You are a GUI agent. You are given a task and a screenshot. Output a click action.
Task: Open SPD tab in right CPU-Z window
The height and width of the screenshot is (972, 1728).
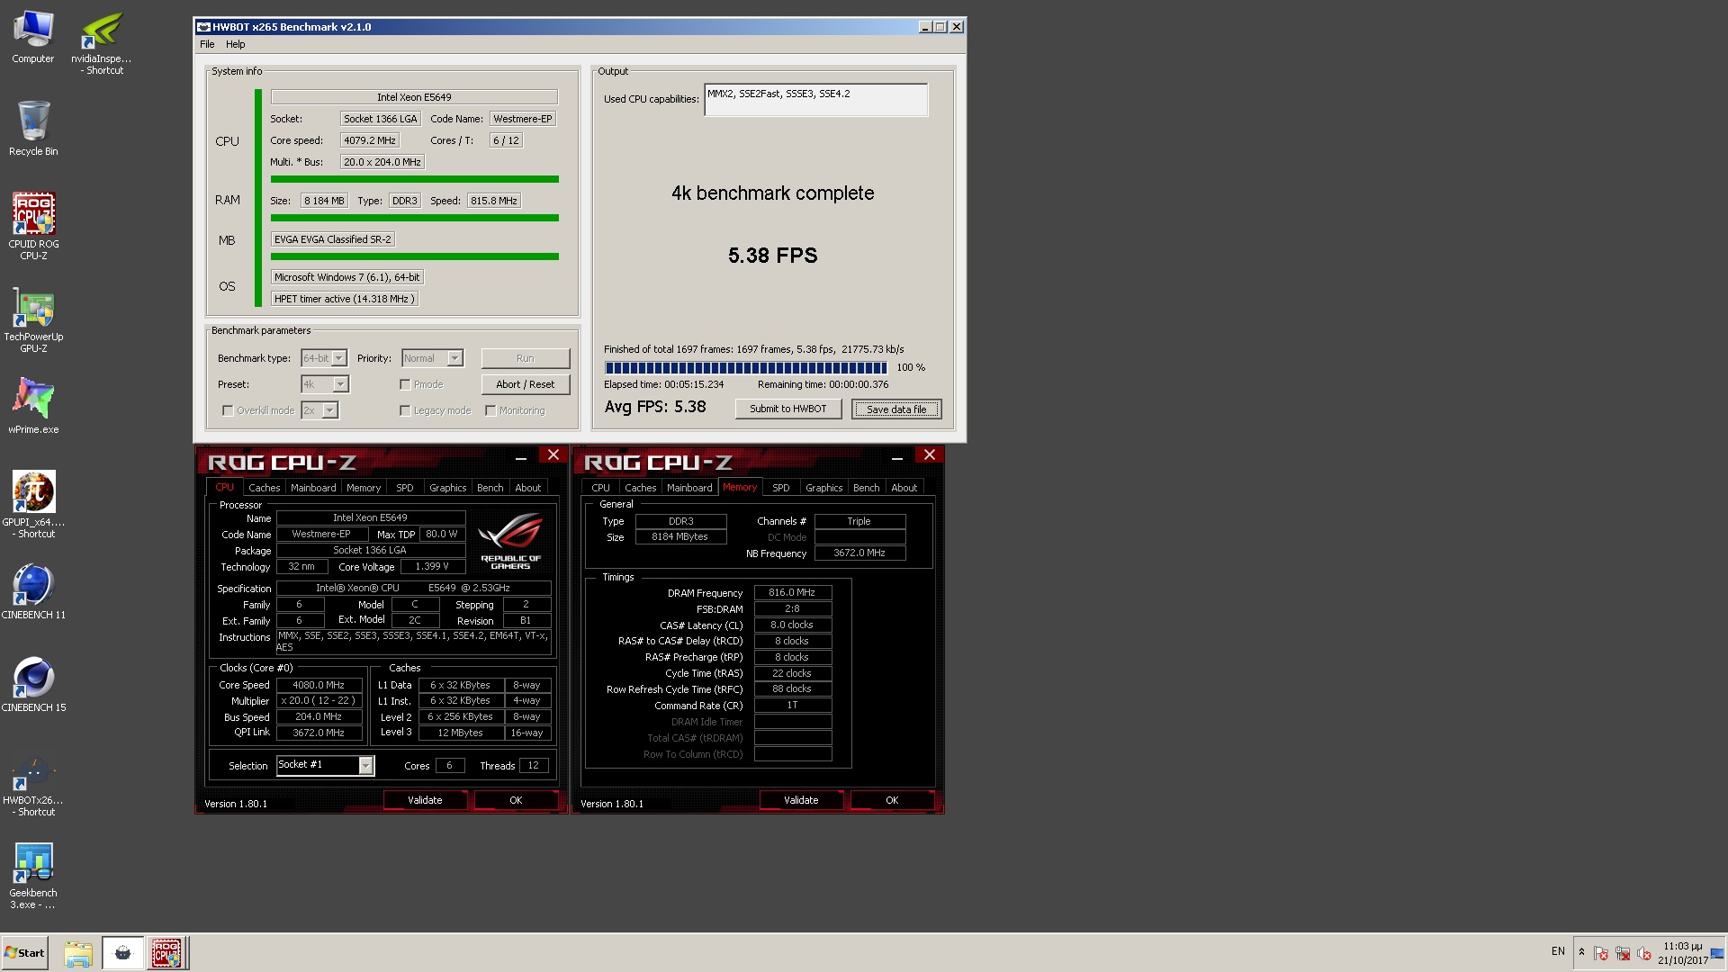[781, 488]
